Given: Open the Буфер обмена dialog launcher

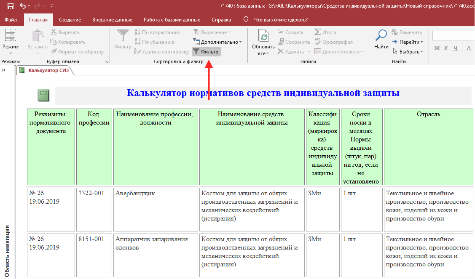Looking at the screenshot, I should click(x=107, y=61).
